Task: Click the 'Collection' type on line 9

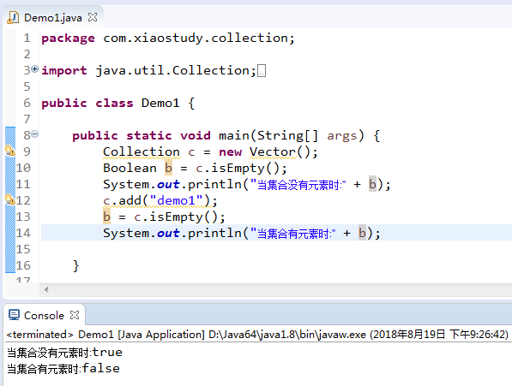Action: 142,152
